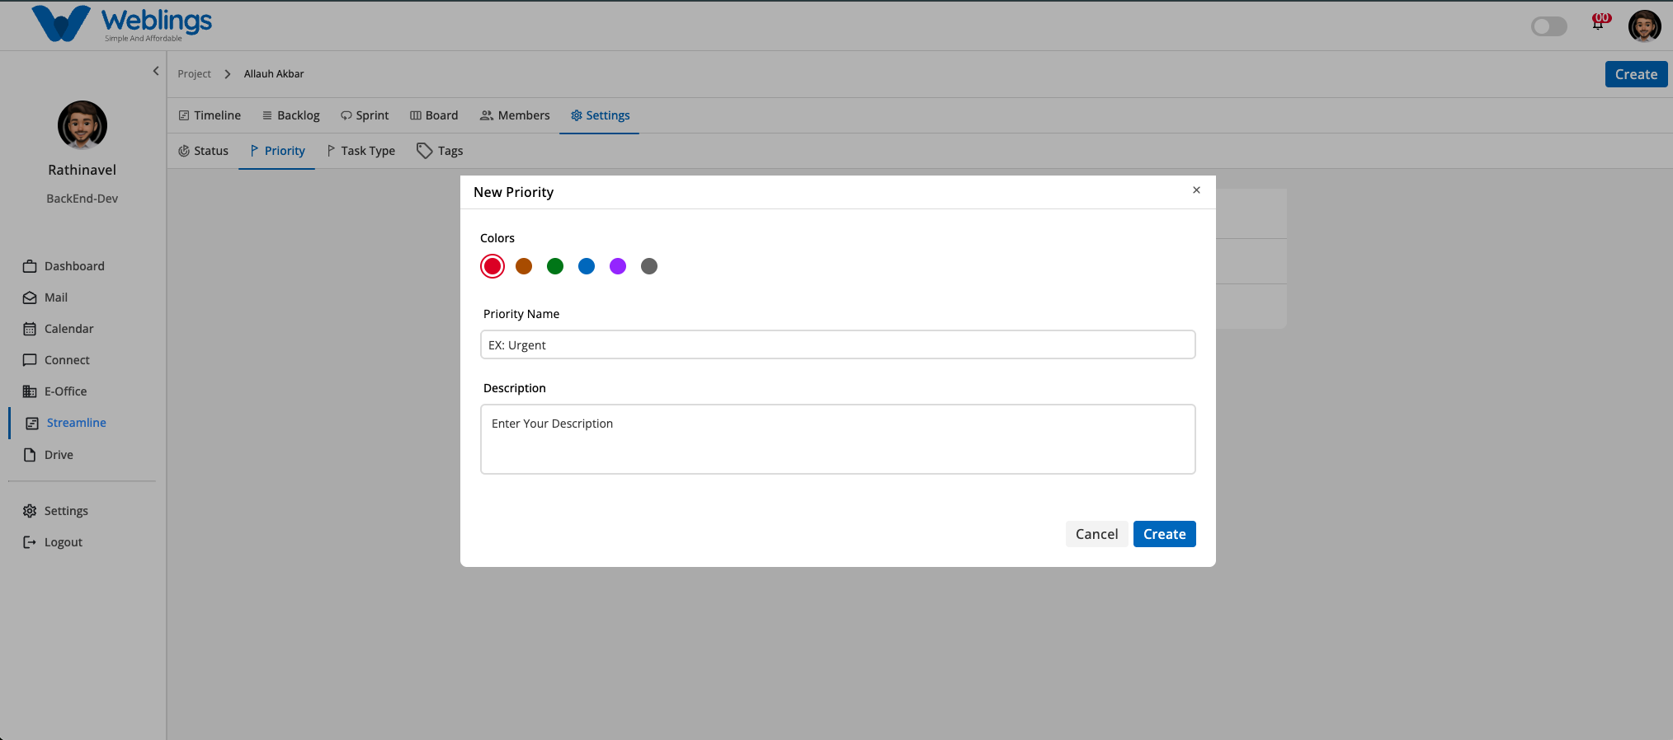This screenshot has height=740, width=1673.
Task: Switch to the Backlog tab
Action: pyautogui.click(x=290, y=115)
